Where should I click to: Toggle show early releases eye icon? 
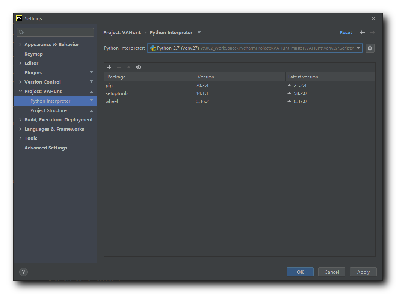click(x=138, y=67)
